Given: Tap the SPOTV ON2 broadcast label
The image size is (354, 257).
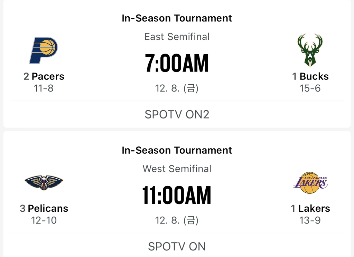Looking at the screenshot, I should coord(177,114).
